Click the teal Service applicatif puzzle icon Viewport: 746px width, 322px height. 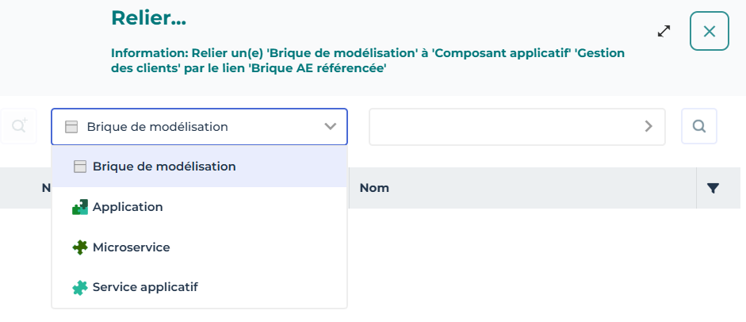[x=79, y=287]
